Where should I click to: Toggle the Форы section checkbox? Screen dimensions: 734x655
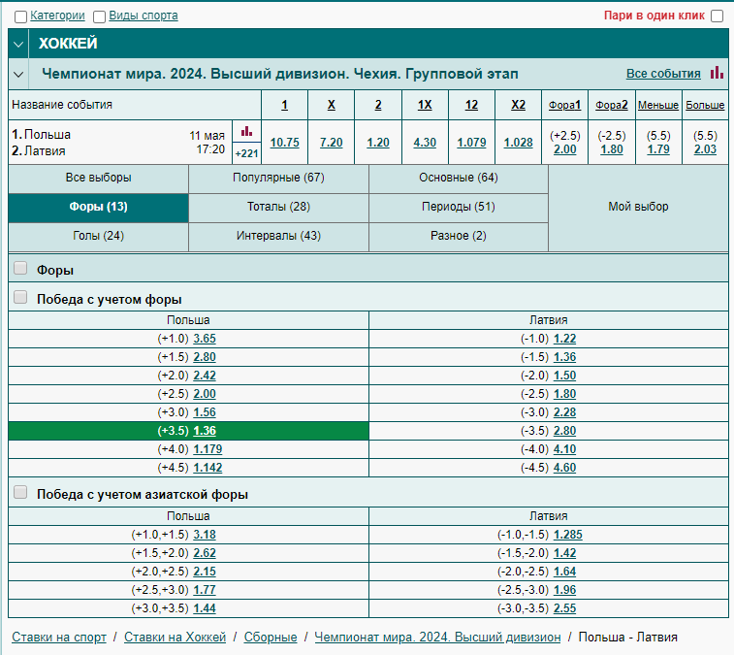(20, 268)
